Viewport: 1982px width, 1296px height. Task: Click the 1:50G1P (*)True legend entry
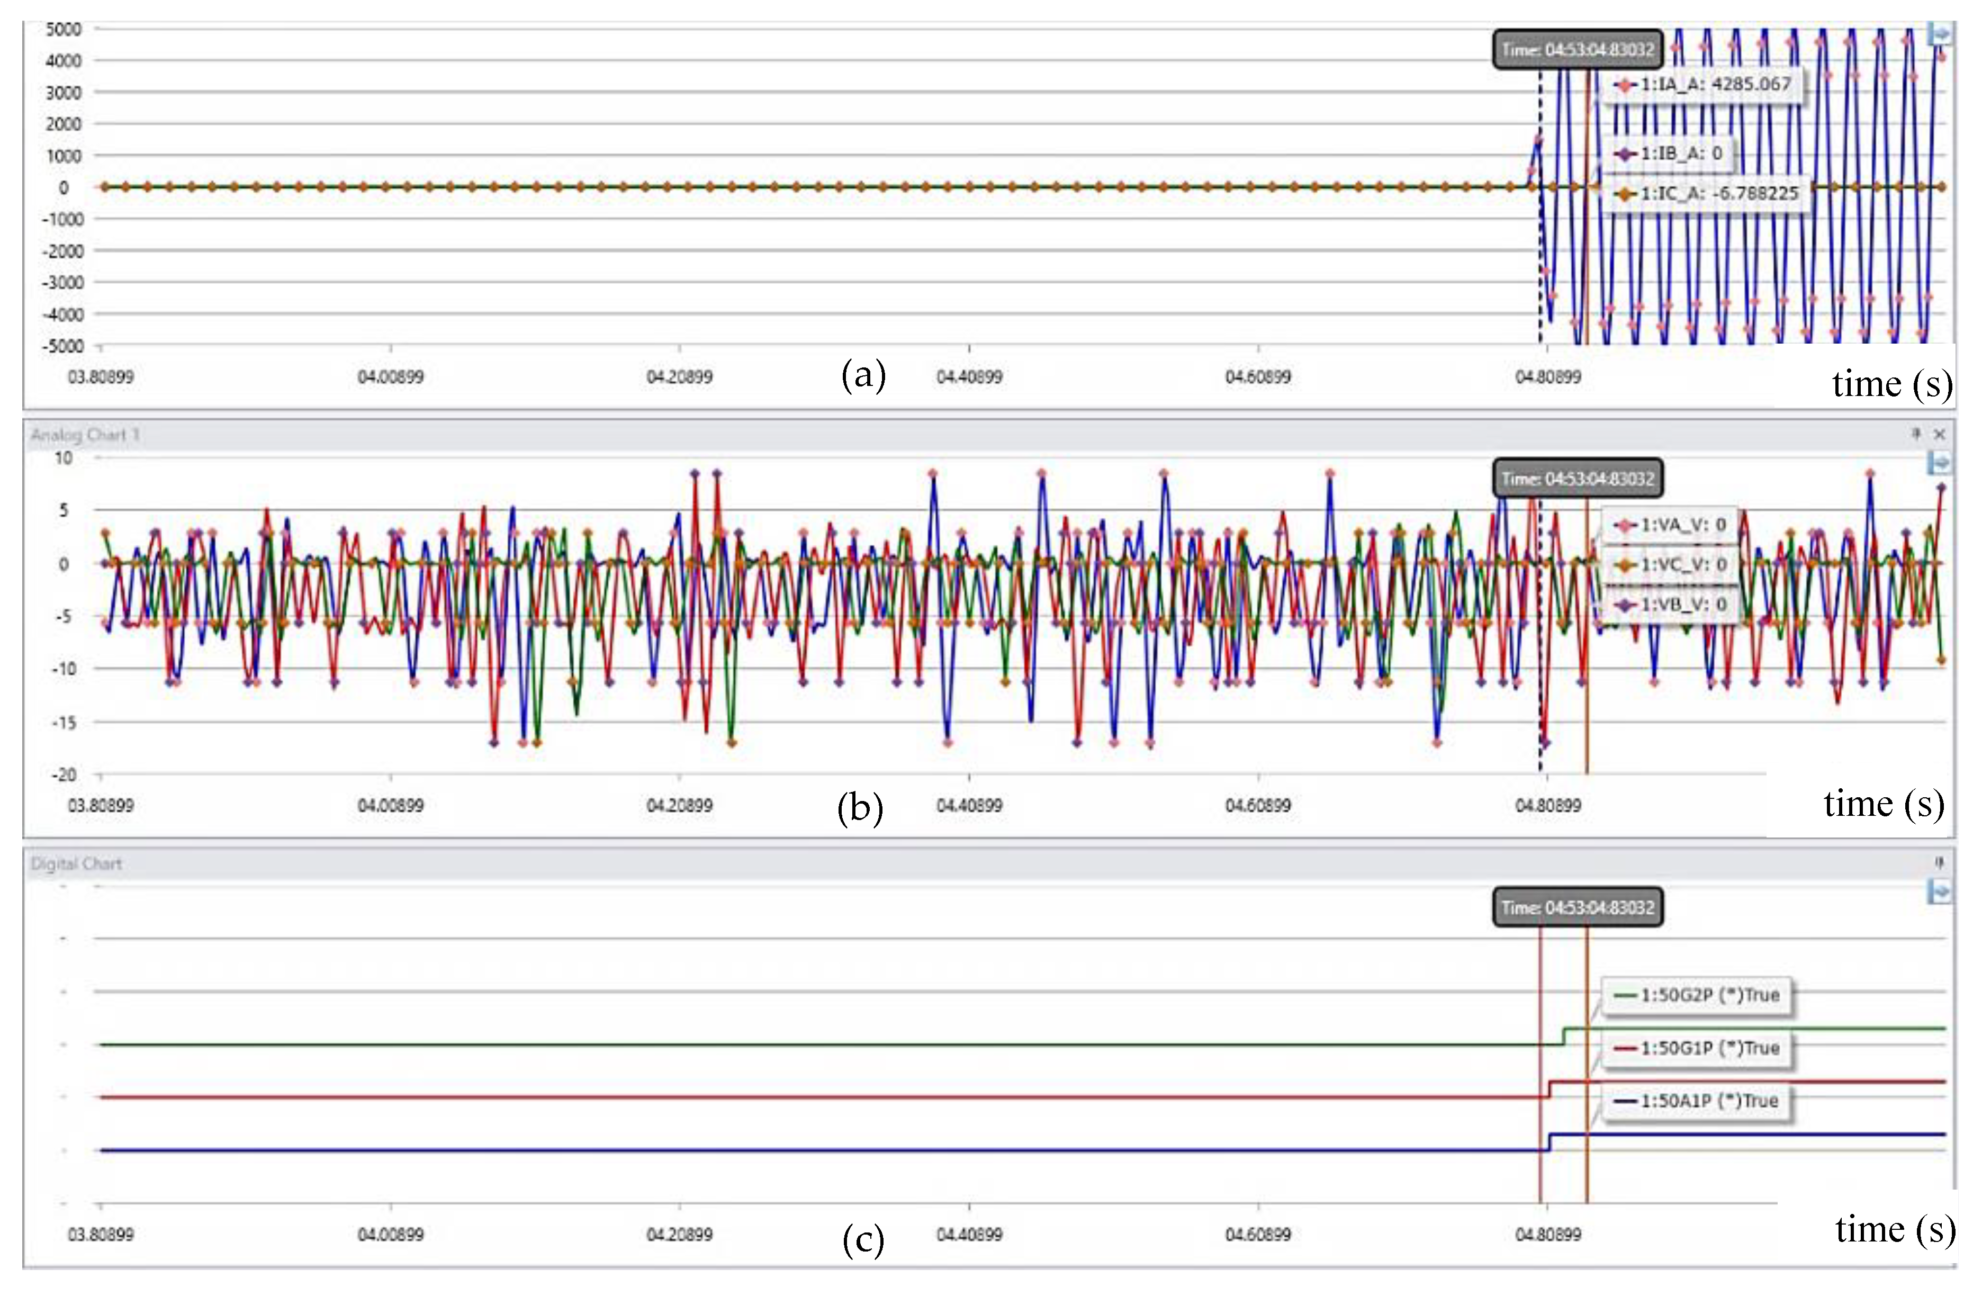point(1697,1048)
